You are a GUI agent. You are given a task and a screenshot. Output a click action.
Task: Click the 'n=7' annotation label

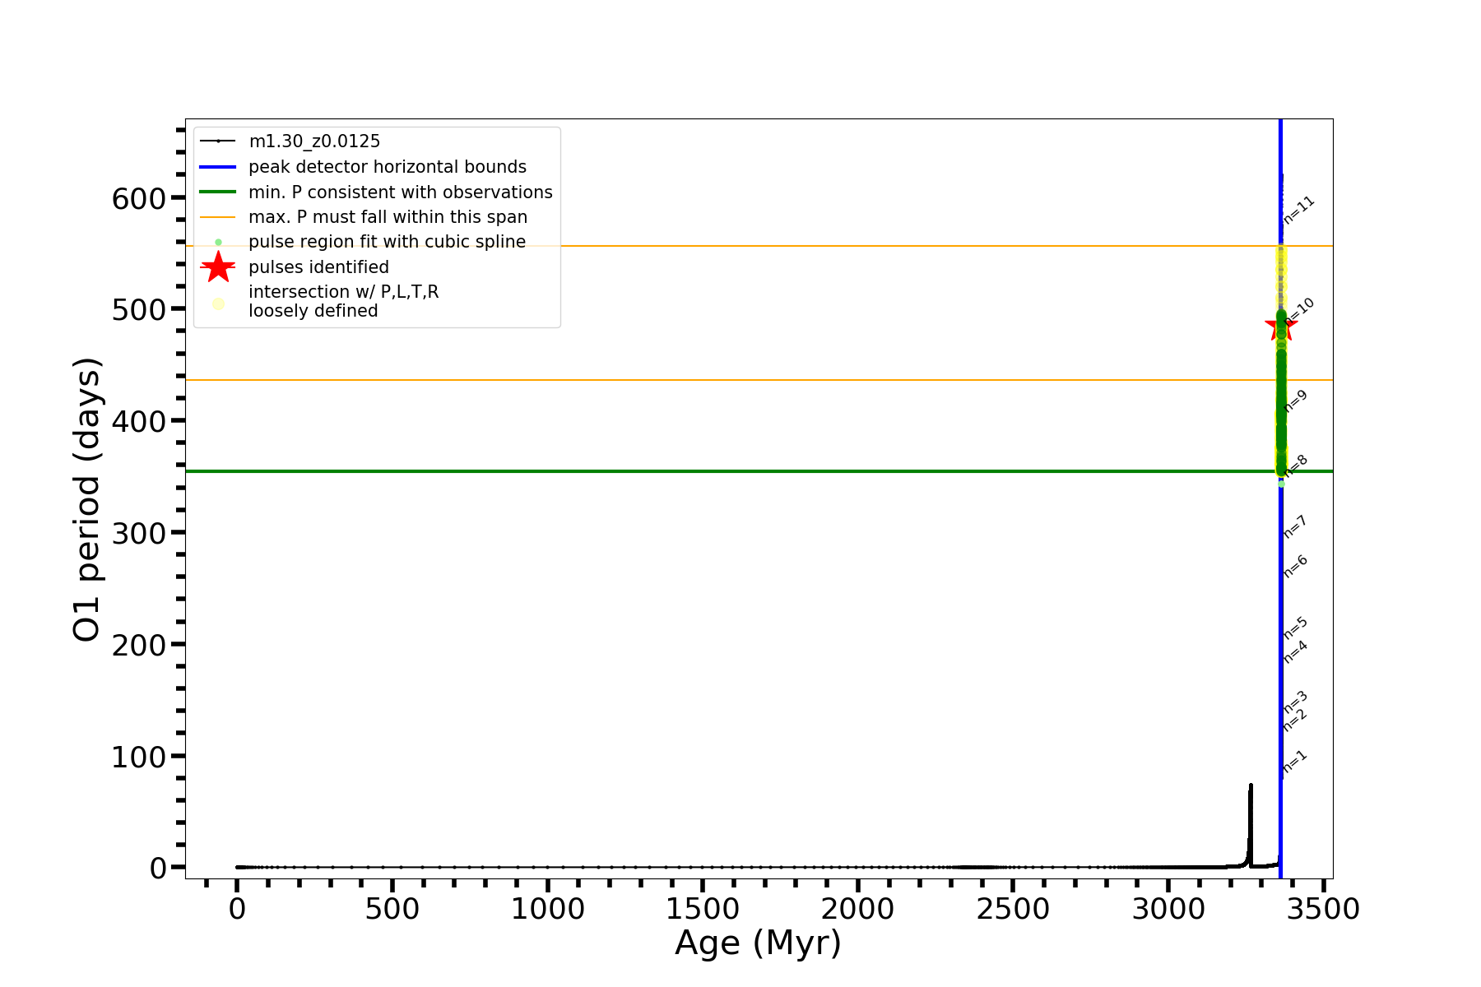tap(1295, 526)
